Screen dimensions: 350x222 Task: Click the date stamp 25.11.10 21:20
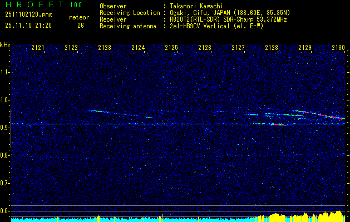point(28,26)
